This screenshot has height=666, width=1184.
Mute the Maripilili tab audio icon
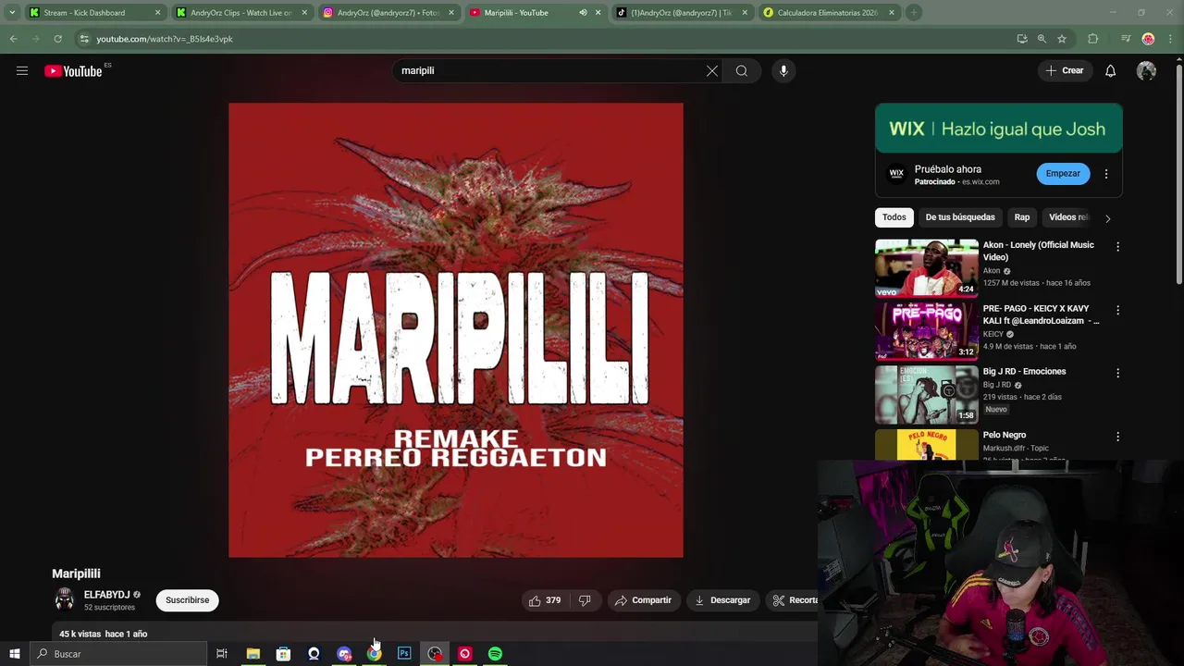(x=583, y=13)
